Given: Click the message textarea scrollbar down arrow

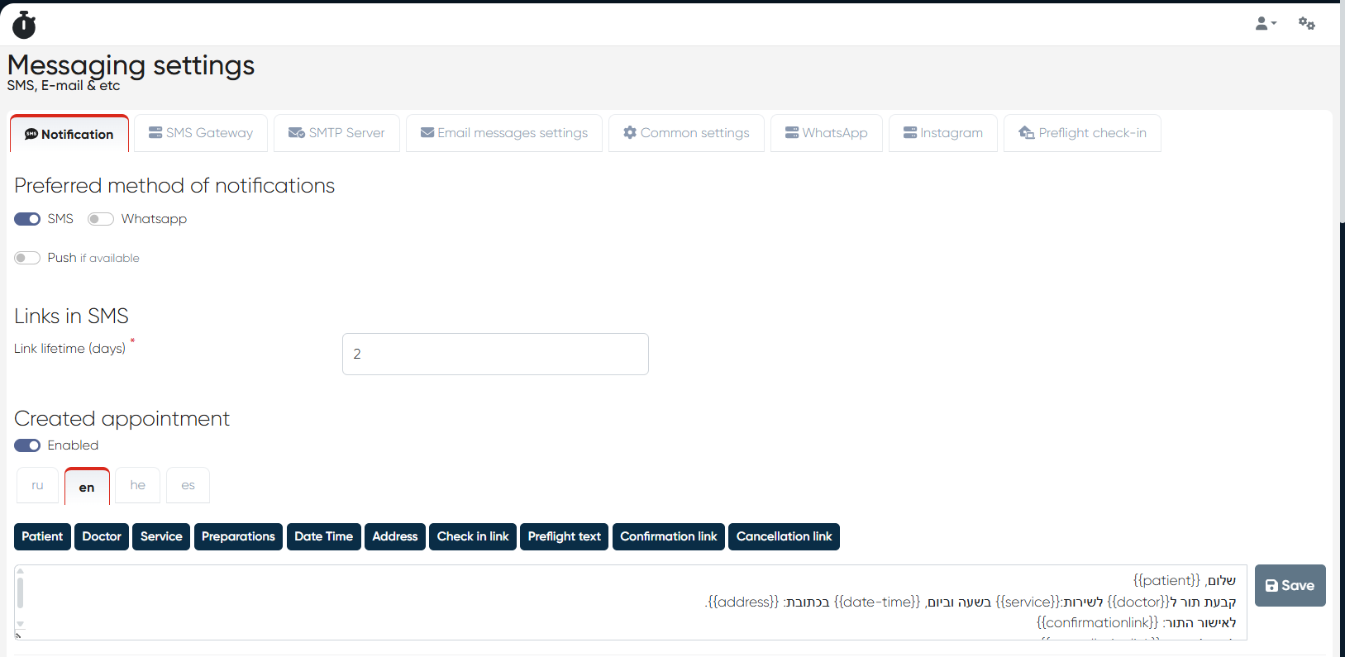Looking at the screenshot, I should [x=21, y=624].
